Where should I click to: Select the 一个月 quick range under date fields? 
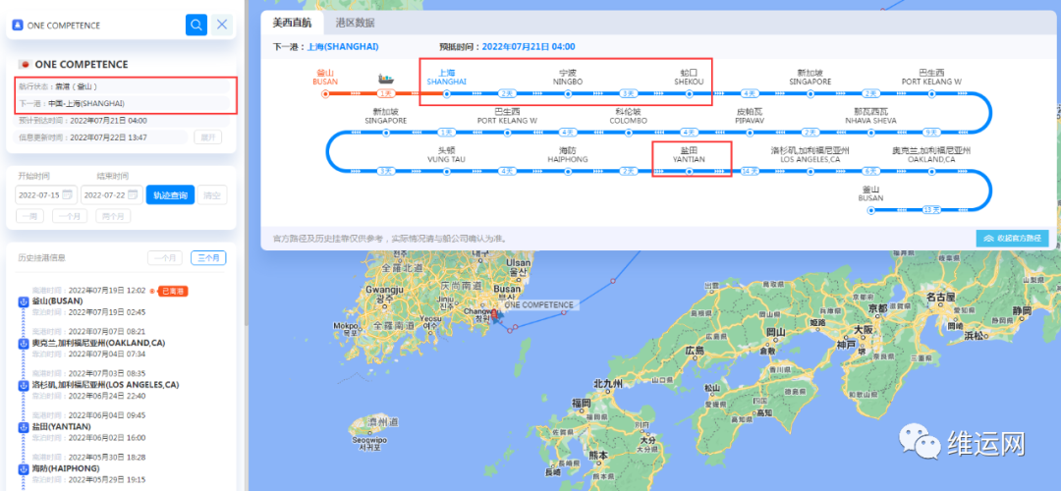(70, 216)
